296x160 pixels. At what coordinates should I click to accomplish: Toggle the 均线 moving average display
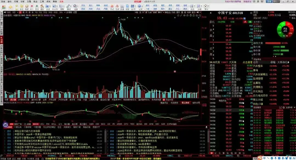tap(173, 12)
